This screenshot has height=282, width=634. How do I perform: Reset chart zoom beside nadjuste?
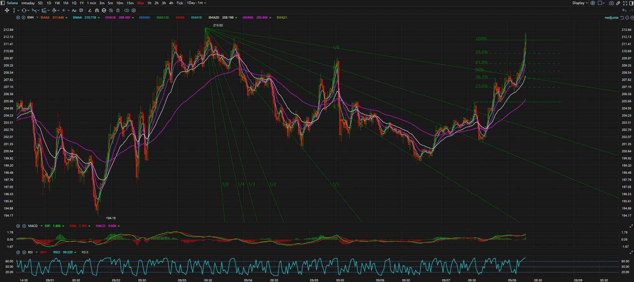pos(622,17)
